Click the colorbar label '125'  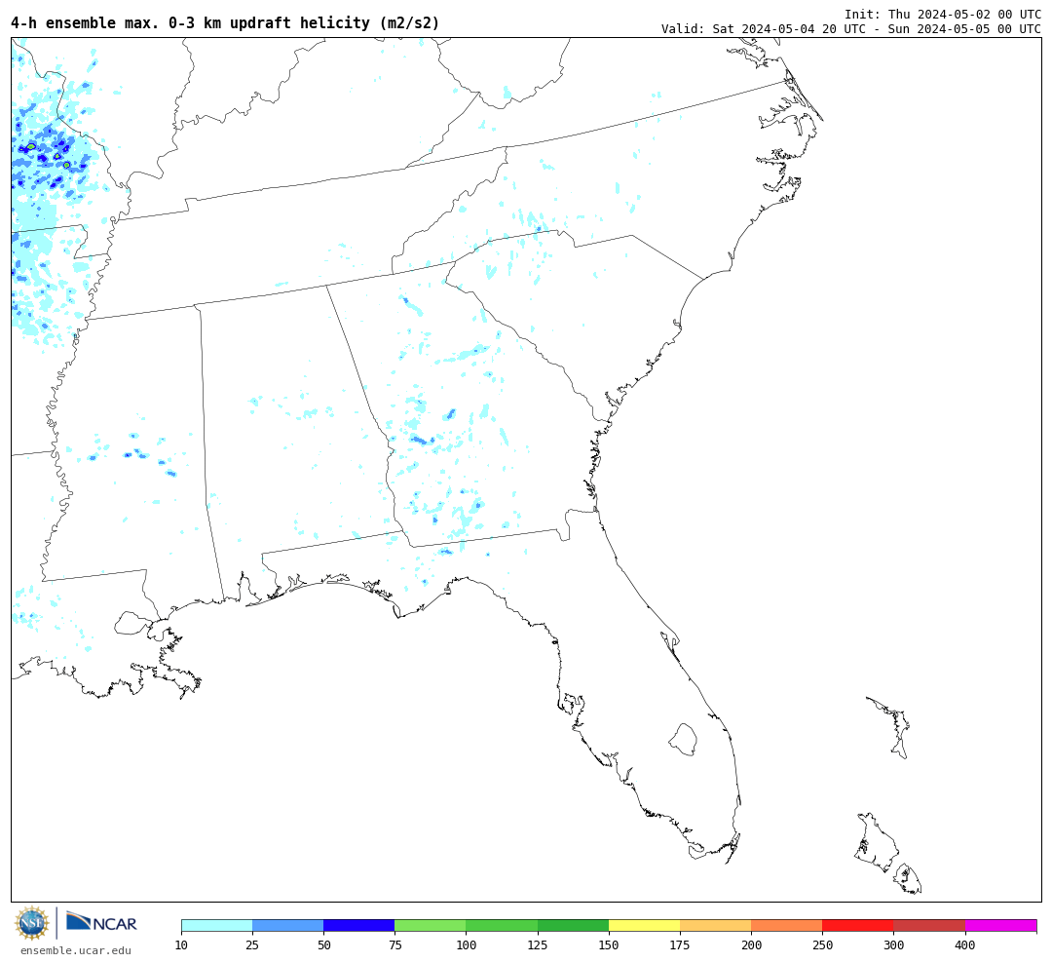(538, 945)
